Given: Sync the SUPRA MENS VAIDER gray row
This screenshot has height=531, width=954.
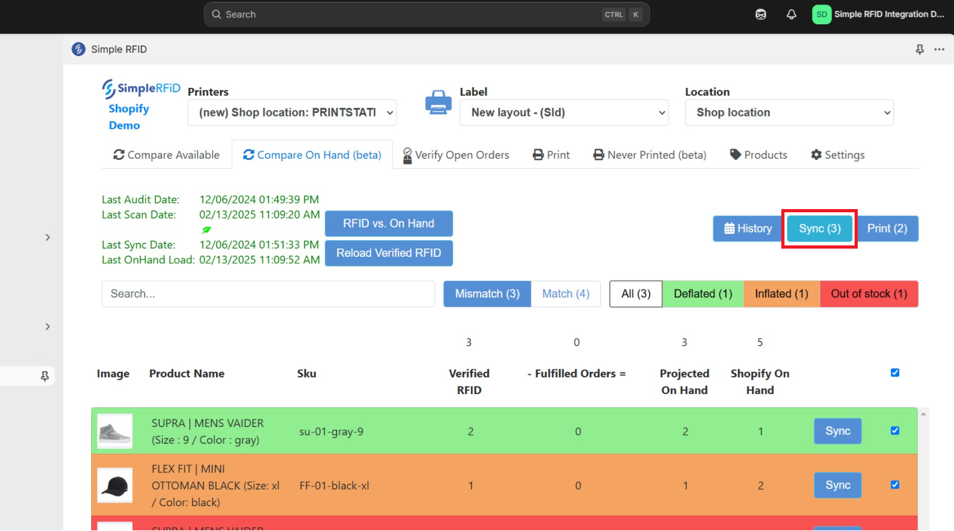Looking at the screenshot, I should [x=838, y=431].
